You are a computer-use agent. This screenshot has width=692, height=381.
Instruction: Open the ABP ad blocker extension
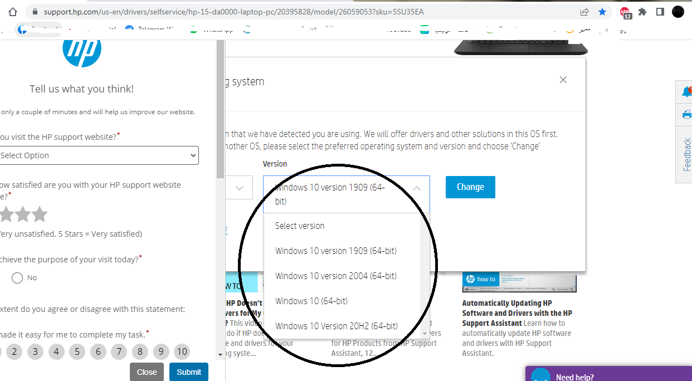tap(625, 12)
